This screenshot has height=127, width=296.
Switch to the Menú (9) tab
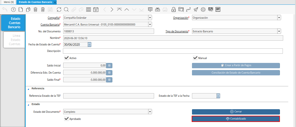(x=9, y=2)
